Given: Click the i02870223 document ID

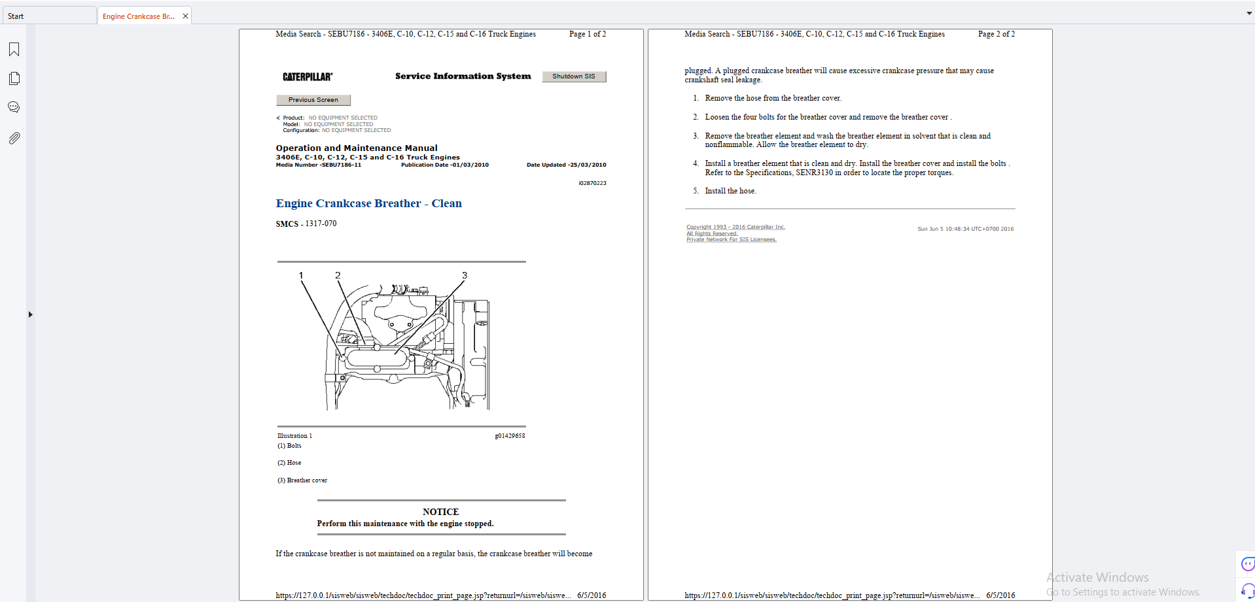Looking at the screenshot, I should (593, 183).
